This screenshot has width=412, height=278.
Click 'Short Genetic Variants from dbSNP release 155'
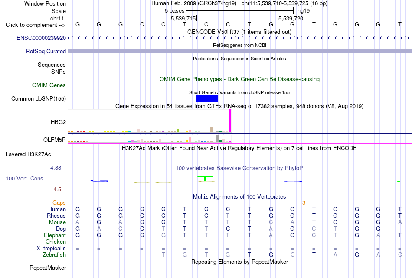point(239,92)
